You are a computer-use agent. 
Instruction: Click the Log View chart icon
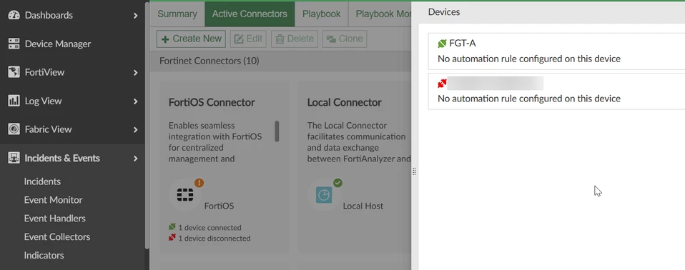click(x=14, y=101)
